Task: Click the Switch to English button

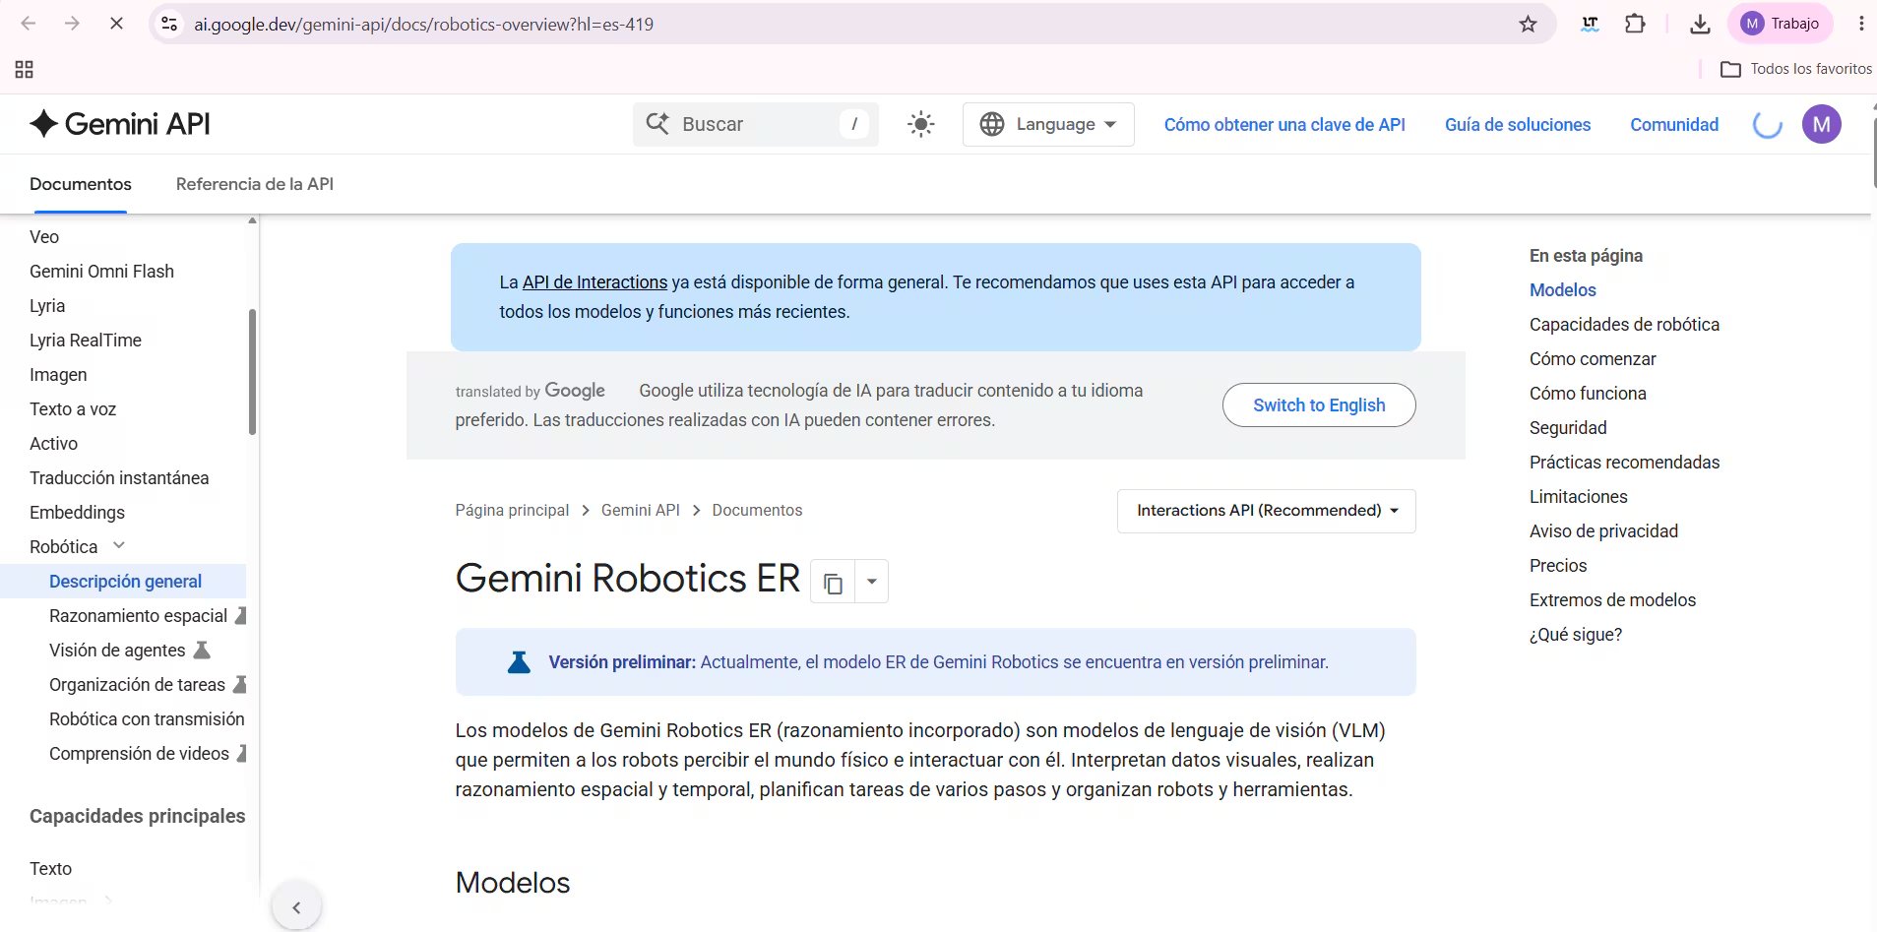Action: tap(1319, 405)
